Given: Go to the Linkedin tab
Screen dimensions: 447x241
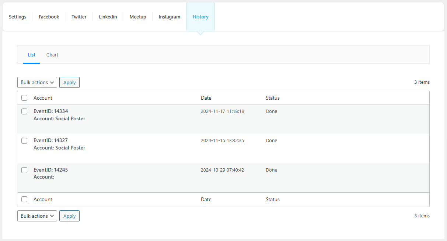Looking at the screenshot, I should (108, 17).
